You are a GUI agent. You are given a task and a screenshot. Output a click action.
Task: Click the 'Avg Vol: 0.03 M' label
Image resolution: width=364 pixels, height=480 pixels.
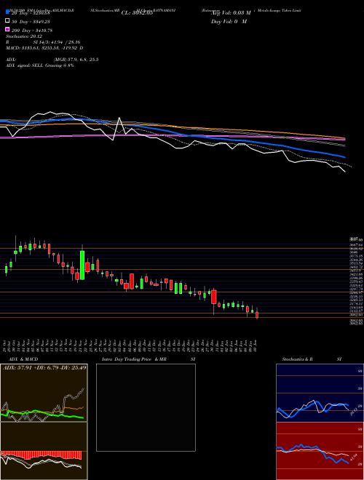(x=231, y=12)
